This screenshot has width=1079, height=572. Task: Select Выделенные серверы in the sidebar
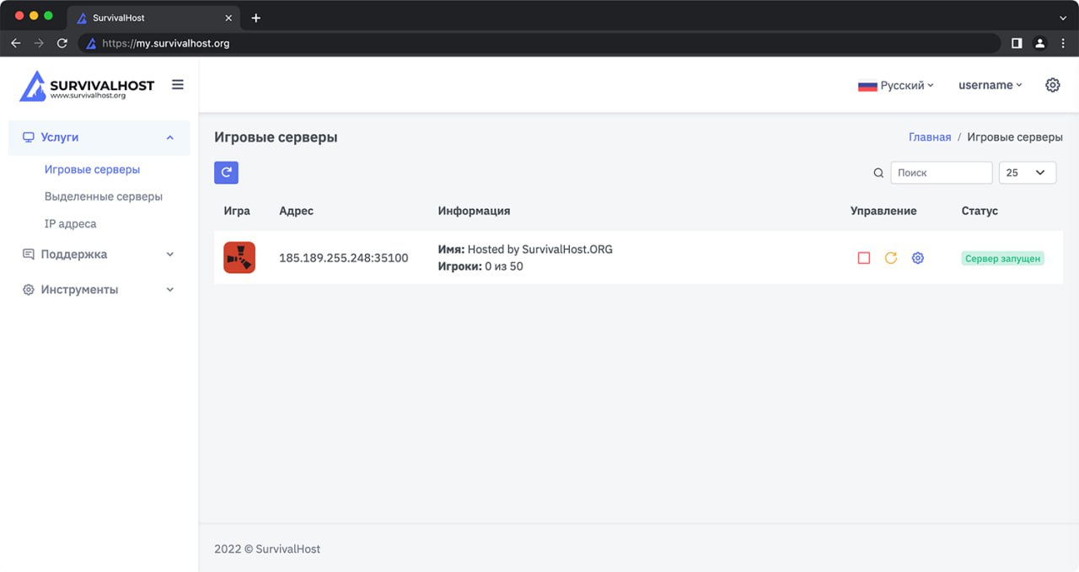tap(104, 196)
